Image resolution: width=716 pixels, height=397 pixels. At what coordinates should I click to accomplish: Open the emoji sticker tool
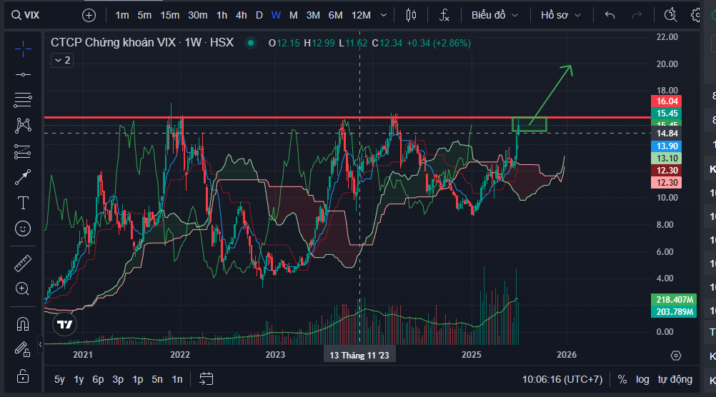23,228
